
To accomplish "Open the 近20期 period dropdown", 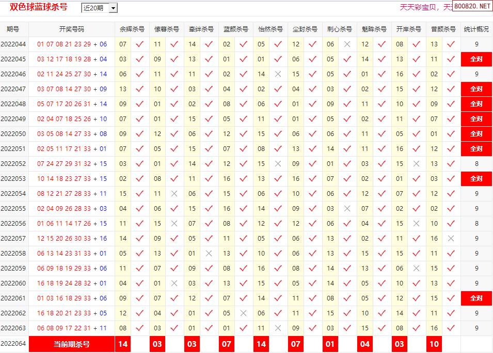I will click(99, 8).
